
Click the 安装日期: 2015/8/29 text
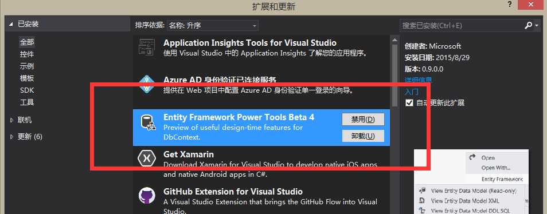pos(437,57)
